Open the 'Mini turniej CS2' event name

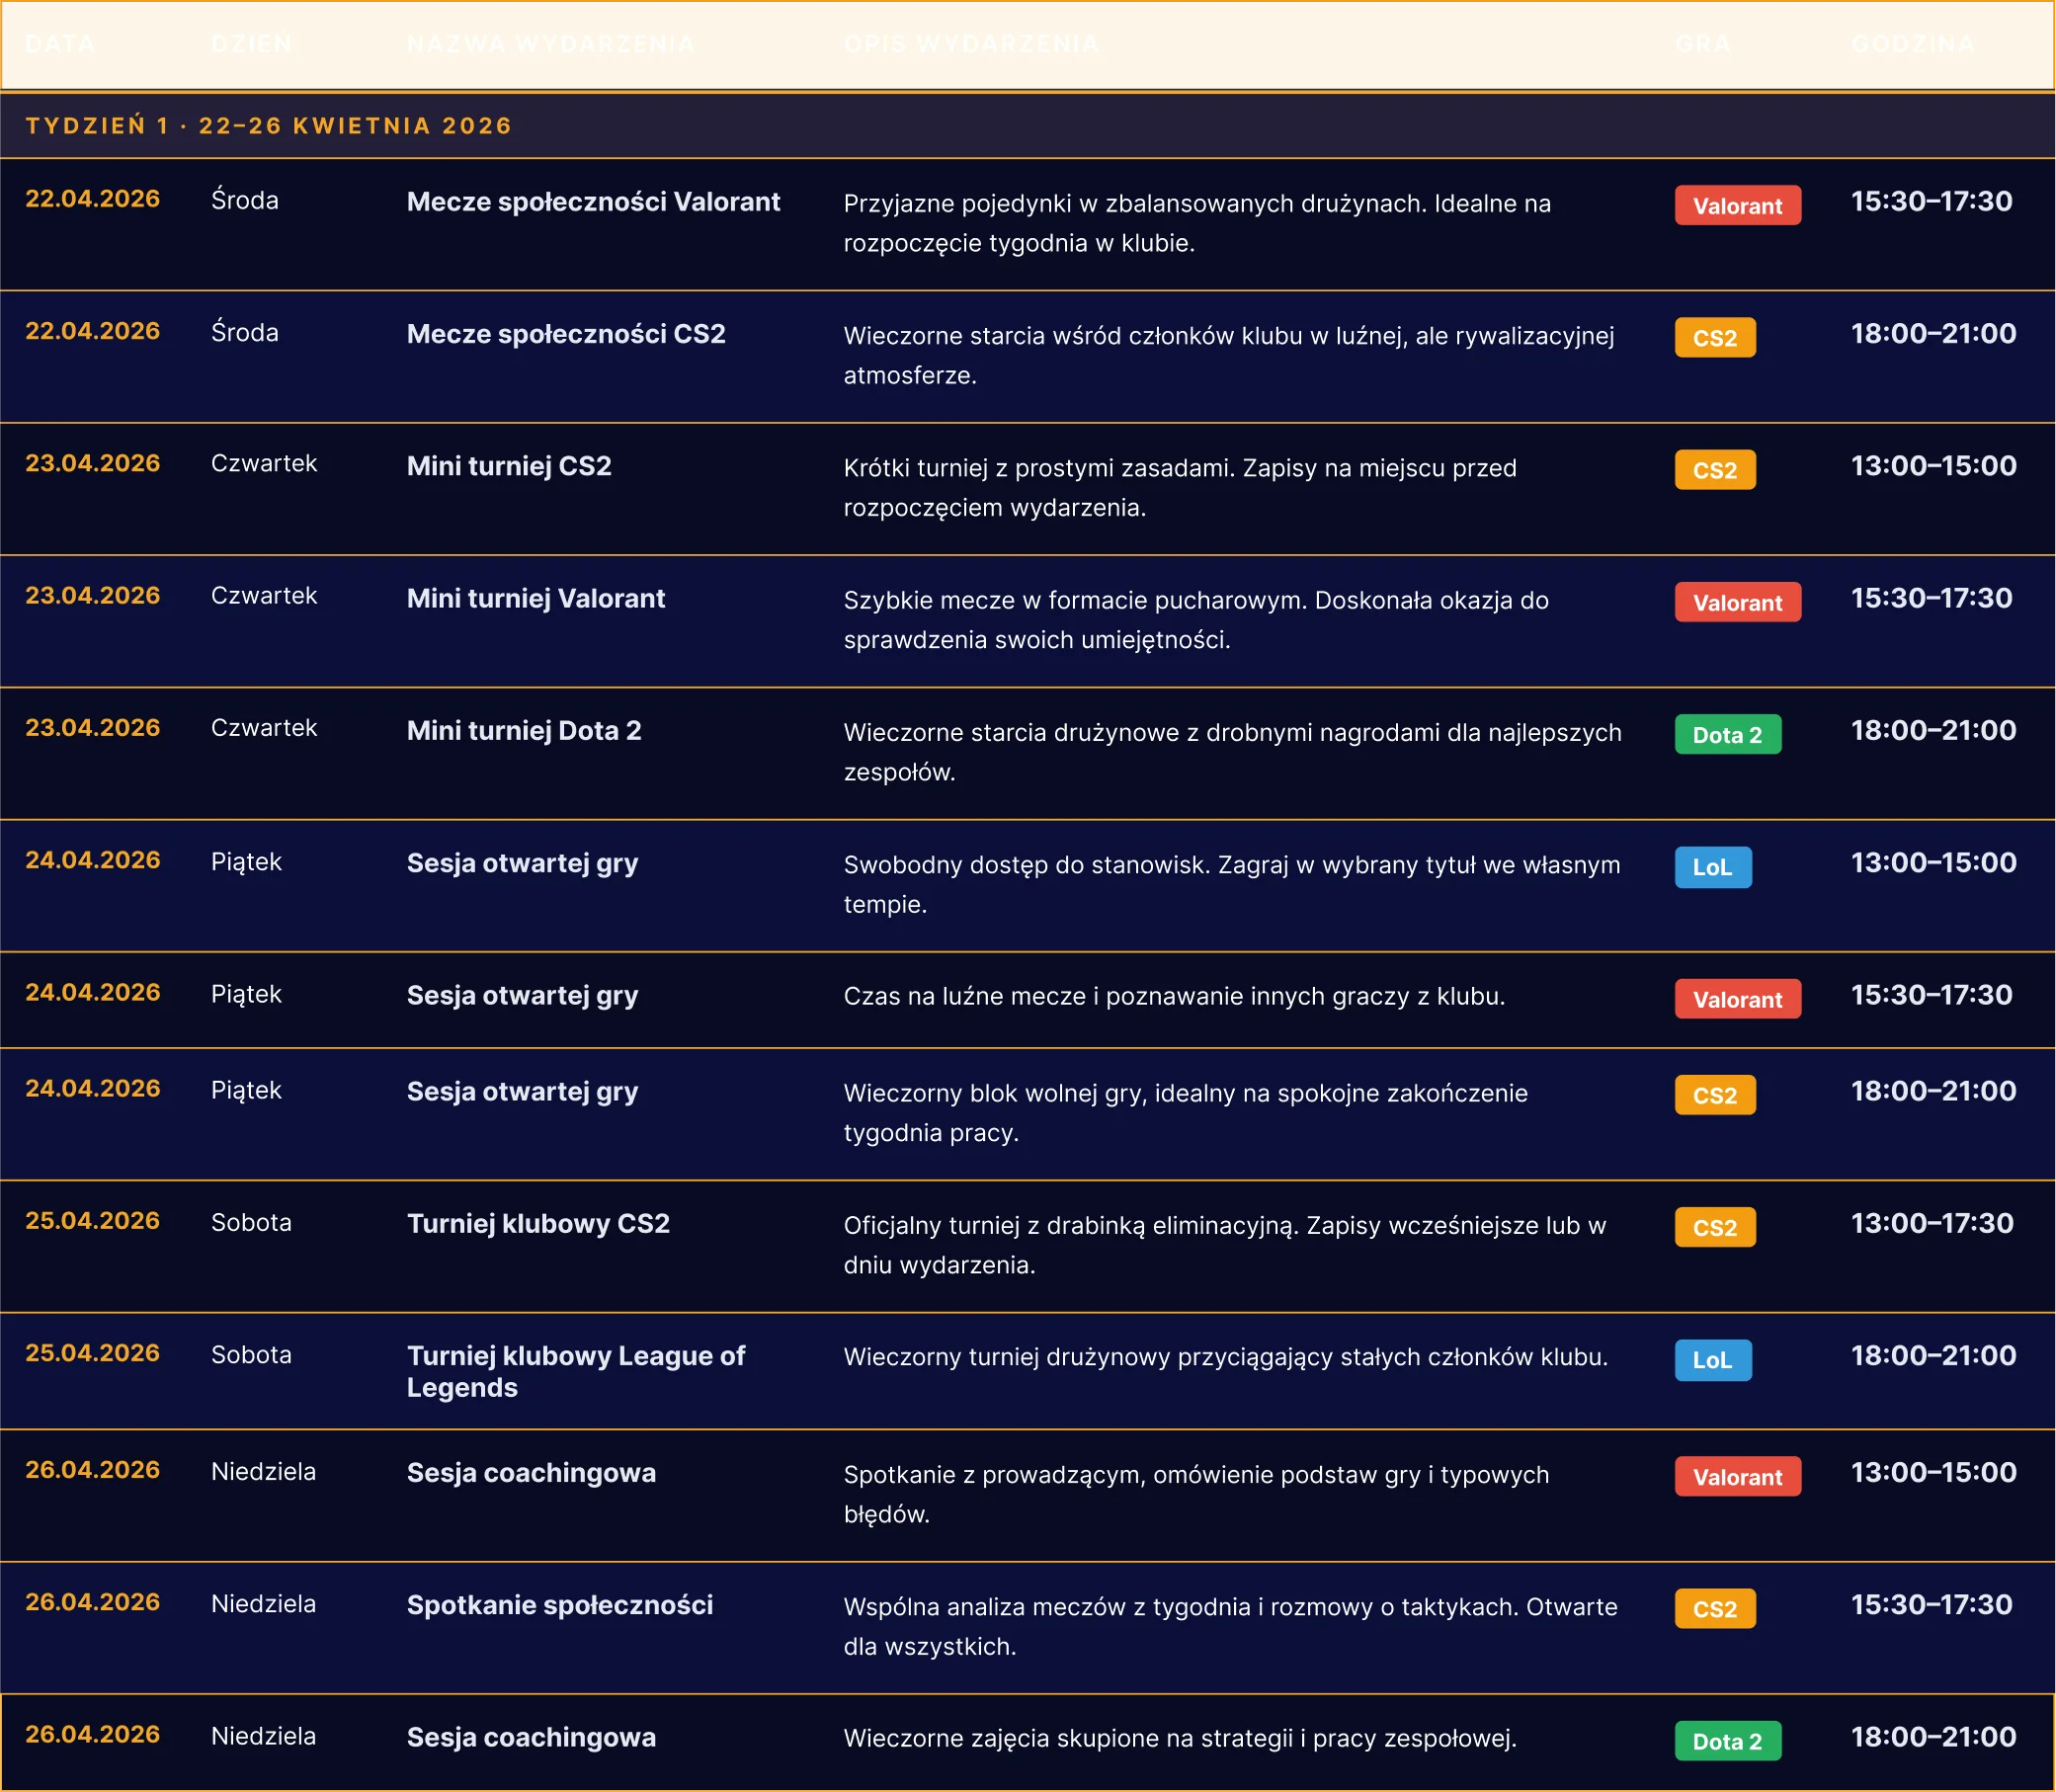[x=509, y=466]
